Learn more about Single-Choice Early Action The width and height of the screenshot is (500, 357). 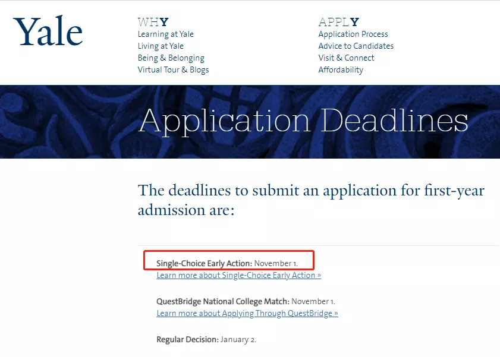[x=238, y=276]
